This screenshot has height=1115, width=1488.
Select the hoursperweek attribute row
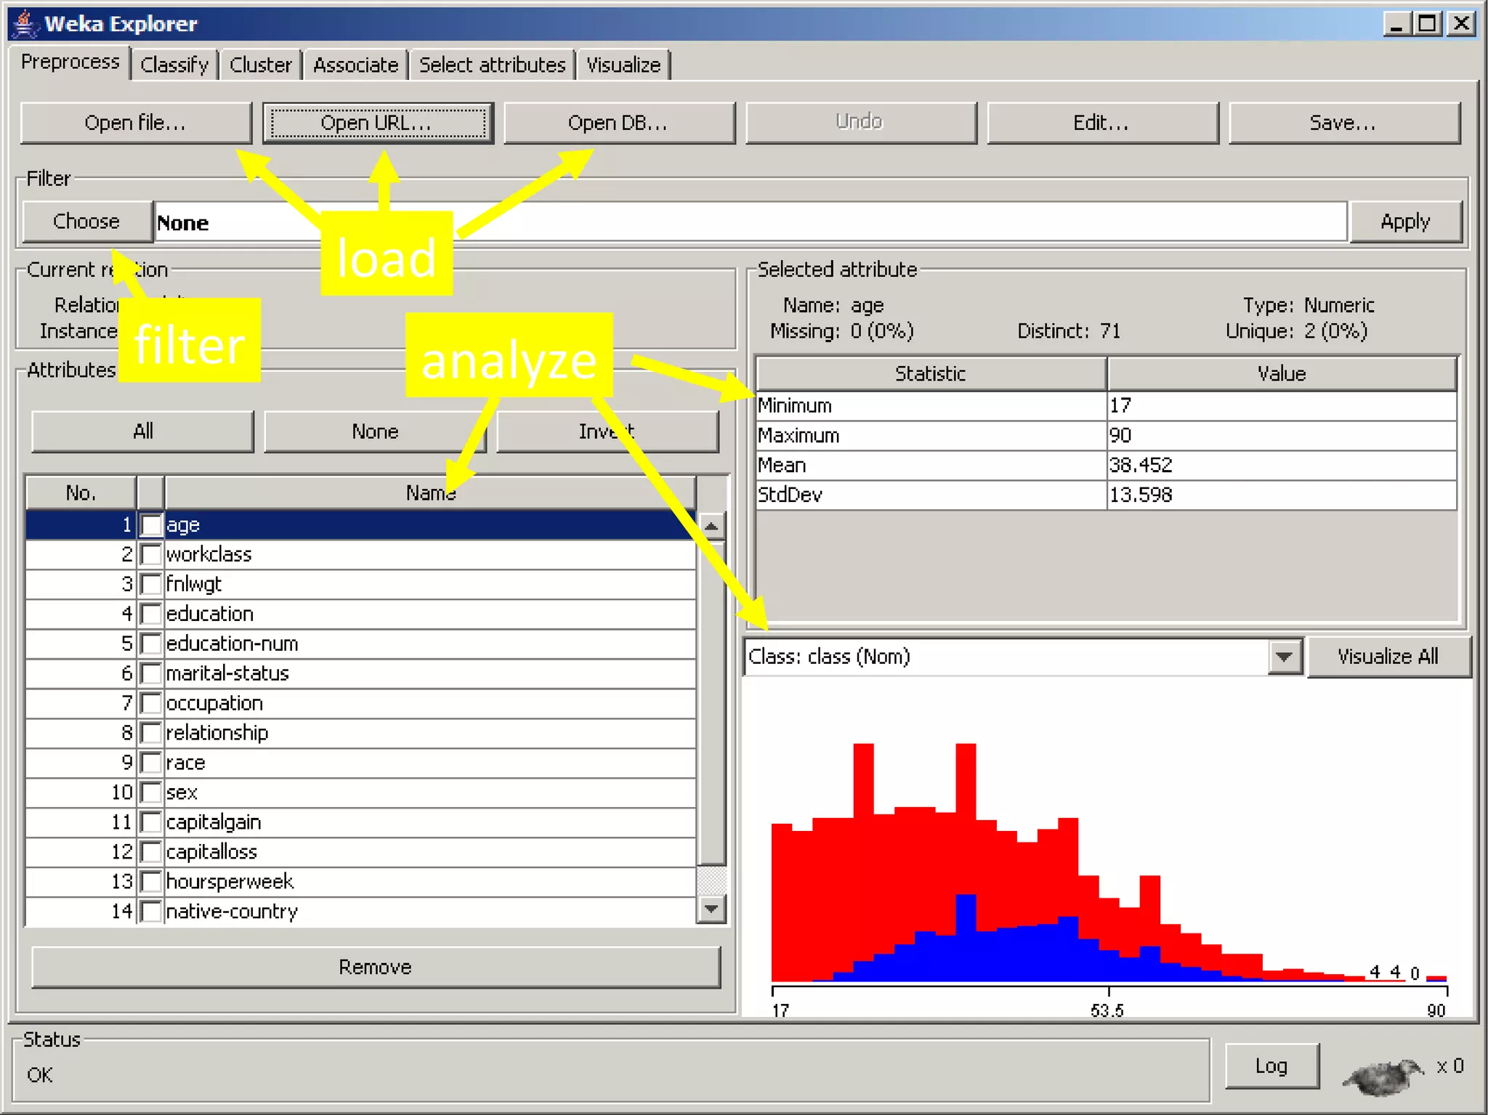360,882
